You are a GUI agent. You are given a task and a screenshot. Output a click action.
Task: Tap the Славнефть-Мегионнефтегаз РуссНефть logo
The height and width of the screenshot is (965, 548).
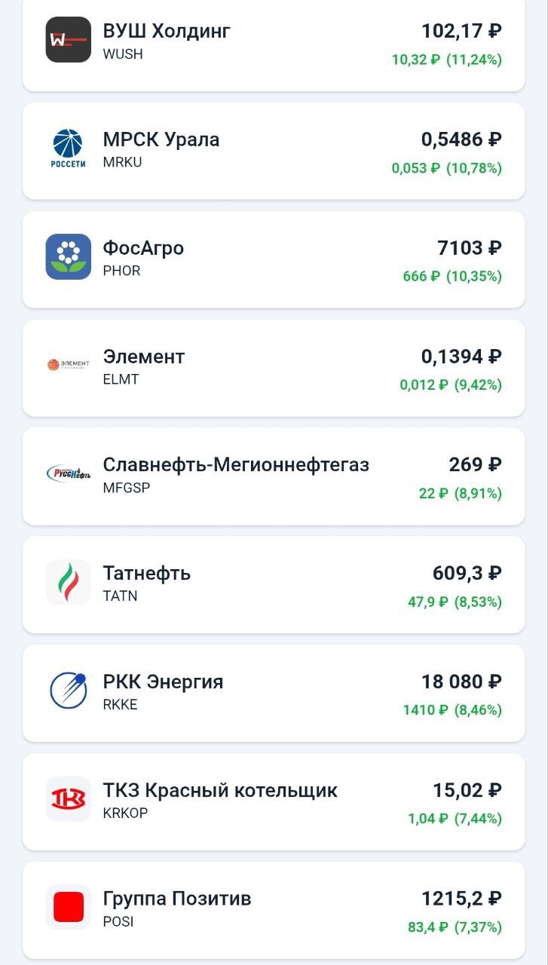coord(69,473)
